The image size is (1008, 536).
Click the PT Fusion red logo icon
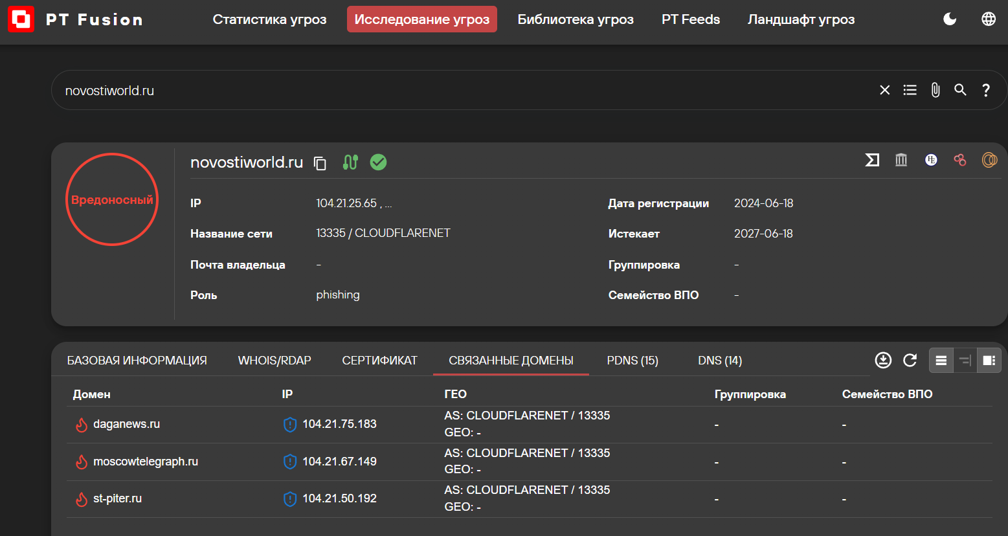click(x=21, y=19)
